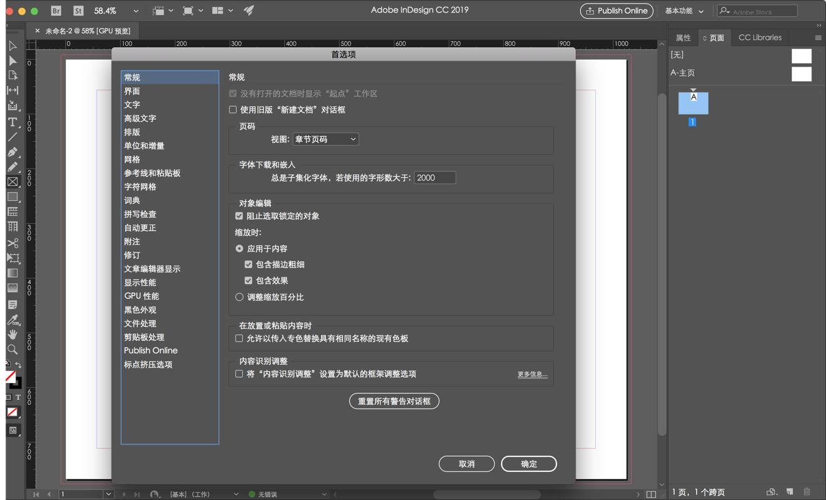Open the '基本功能' workspace dropdown

coord(684,11)
